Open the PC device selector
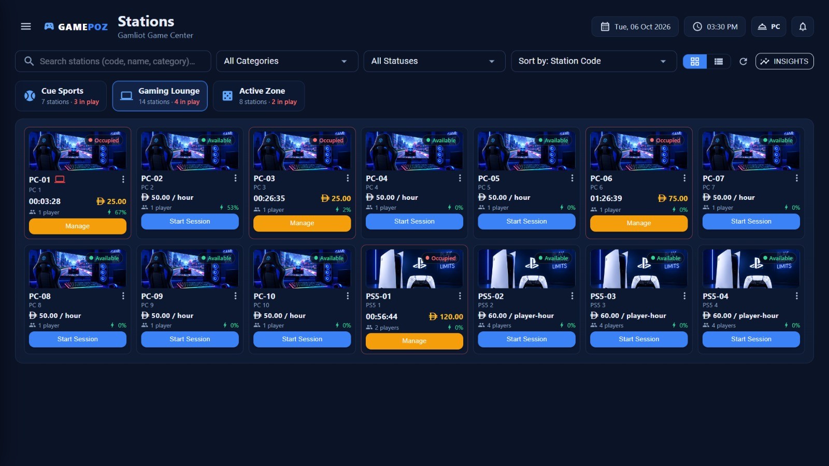Image resolution: width=829 pixels, height=466 pixels. point(769,26)
